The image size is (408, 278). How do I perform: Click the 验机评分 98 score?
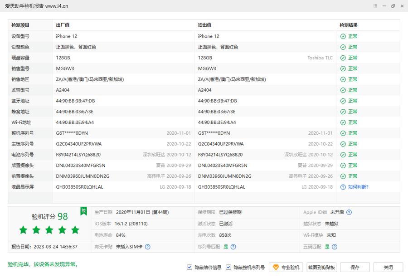(50, 217)
